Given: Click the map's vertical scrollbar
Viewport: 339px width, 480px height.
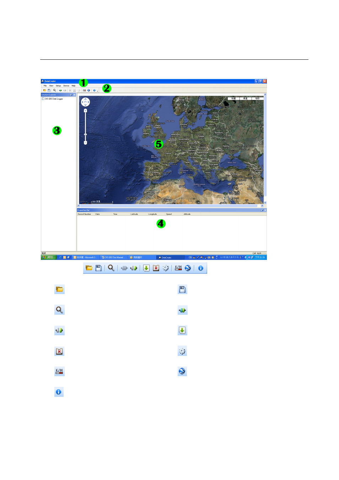Looking at the screenshot, I should 265,149.
